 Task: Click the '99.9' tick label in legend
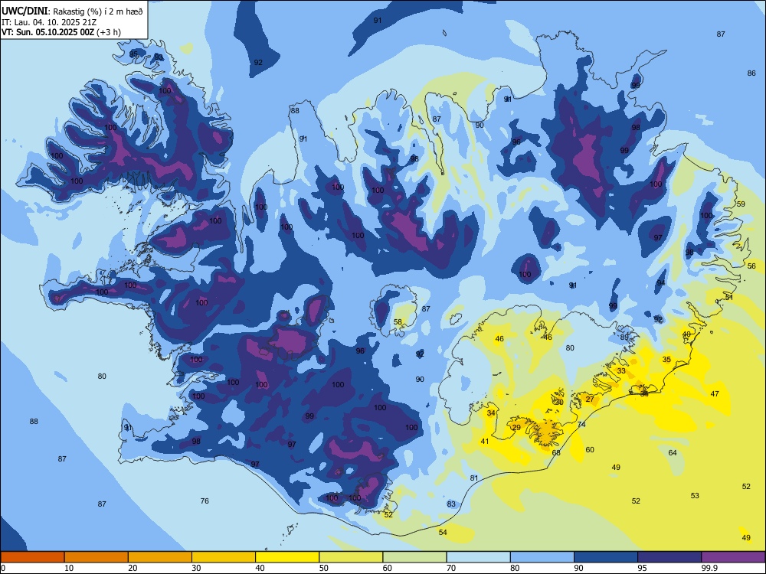(709, 568)
